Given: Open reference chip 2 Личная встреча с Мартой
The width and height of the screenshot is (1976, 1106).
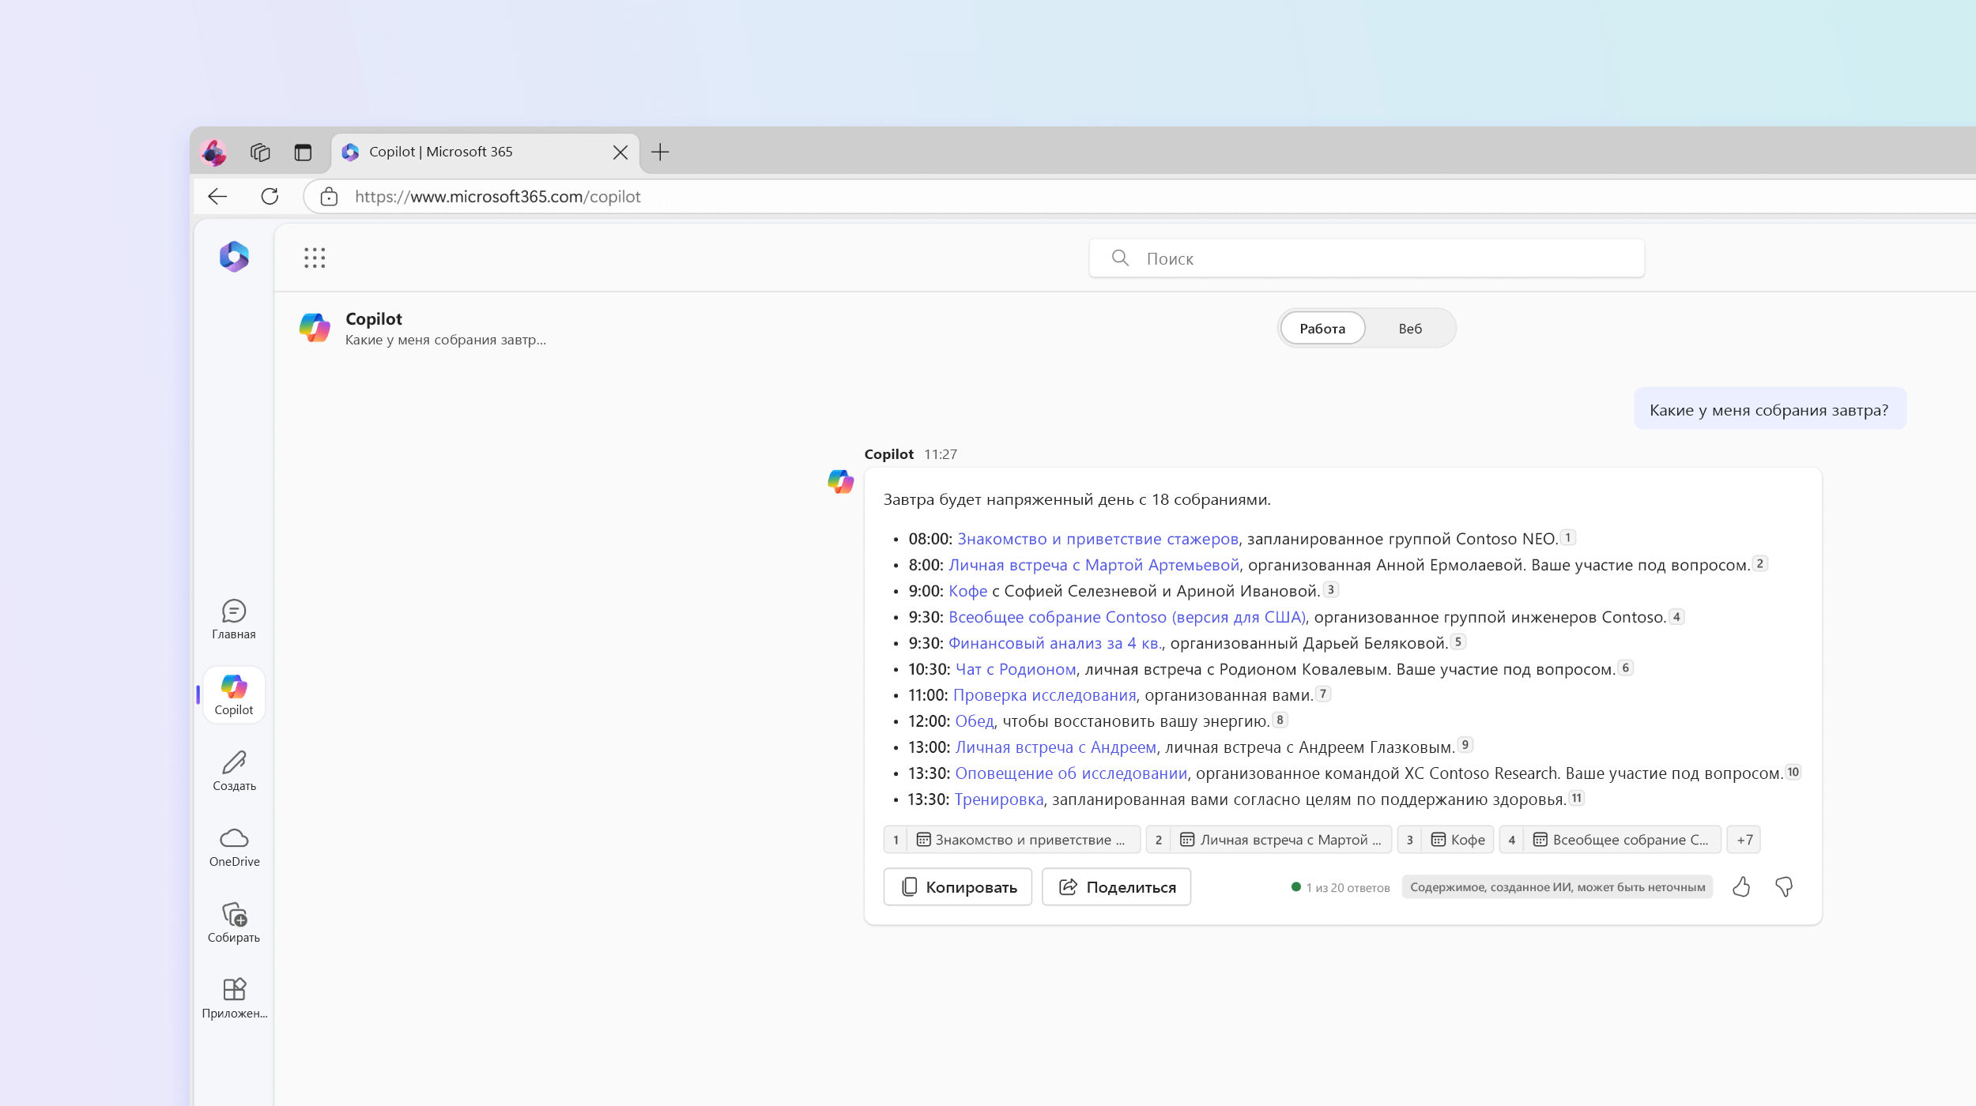Looking at the screenshot, I should pos(1269,840).
